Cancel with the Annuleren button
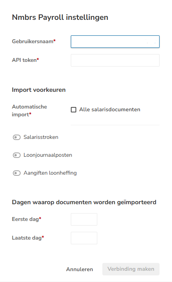The image size is (172, 282). tap(79, 269)
